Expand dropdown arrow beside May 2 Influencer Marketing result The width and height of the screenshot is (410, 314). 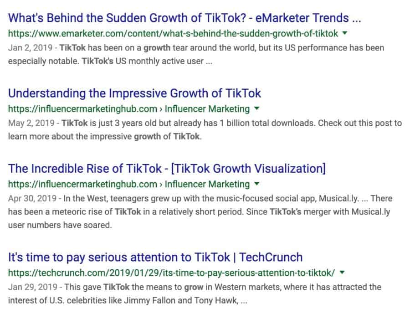[257, 108]
